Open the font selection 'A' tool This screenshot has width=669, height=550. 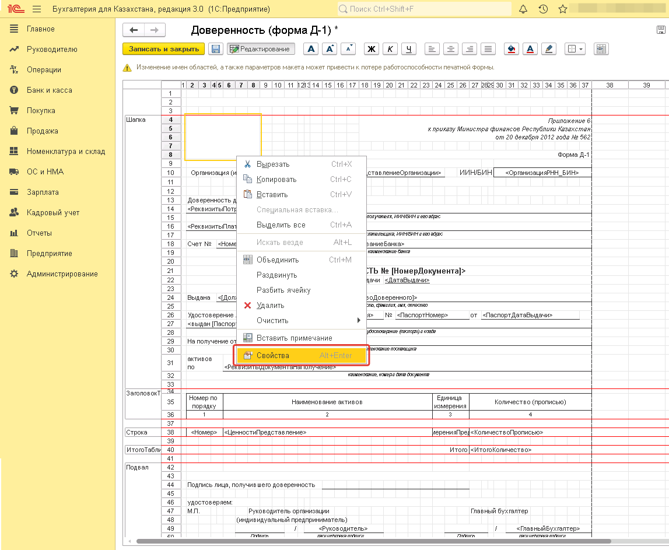[311, 49]
